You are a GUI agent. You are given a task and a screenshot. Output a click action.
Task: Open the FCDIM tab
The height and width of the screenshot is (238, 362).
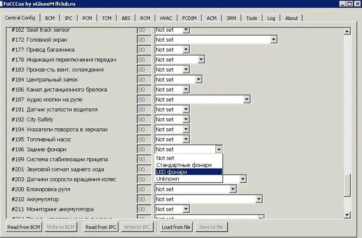coord(189,18)
